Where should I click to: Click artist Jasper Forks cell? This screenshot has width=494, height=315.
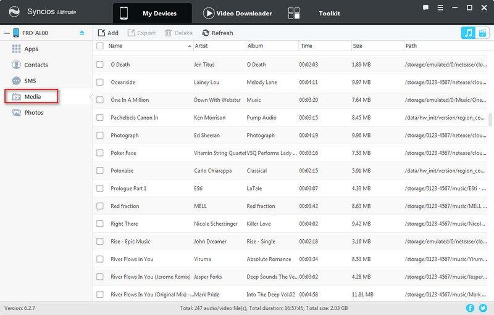pos(207,277)
